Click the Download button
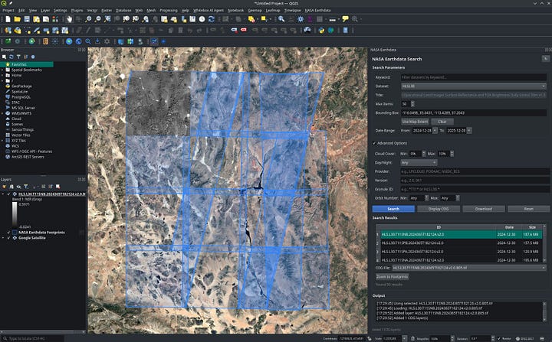The height and width of the screenshot is (342, 552). [484, 209]
